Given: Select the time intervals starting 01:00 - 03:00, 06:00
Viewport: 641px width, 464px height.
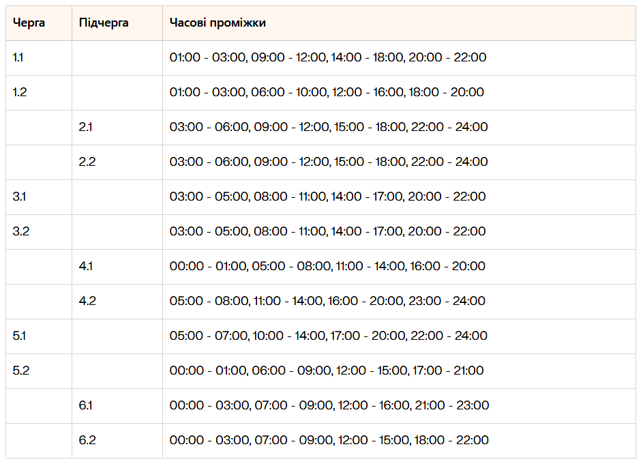Looking at the screenshot, I should (x=327, y=93).
